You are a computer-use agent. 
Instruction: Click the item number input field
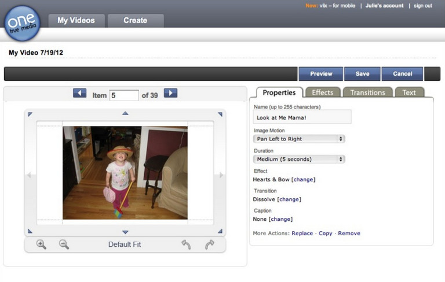[x=124, y=95]
